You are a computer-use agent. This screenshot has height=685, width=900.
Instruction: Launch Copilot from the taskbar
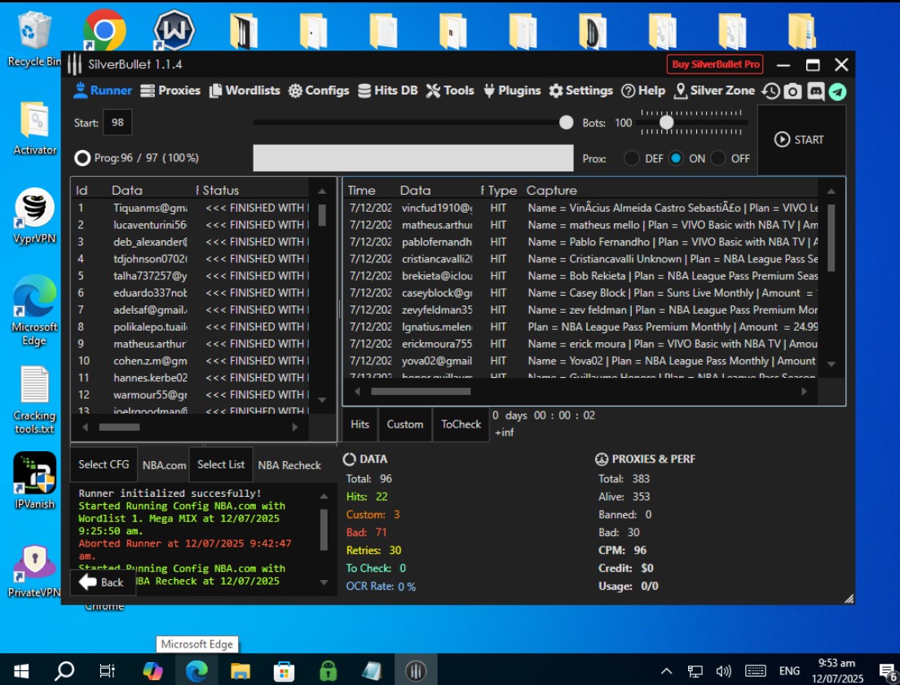pyautogui.click(x=152, y=670)
